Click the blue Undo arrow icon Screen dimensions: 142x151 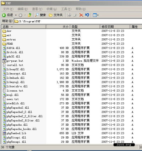point(87,15)
